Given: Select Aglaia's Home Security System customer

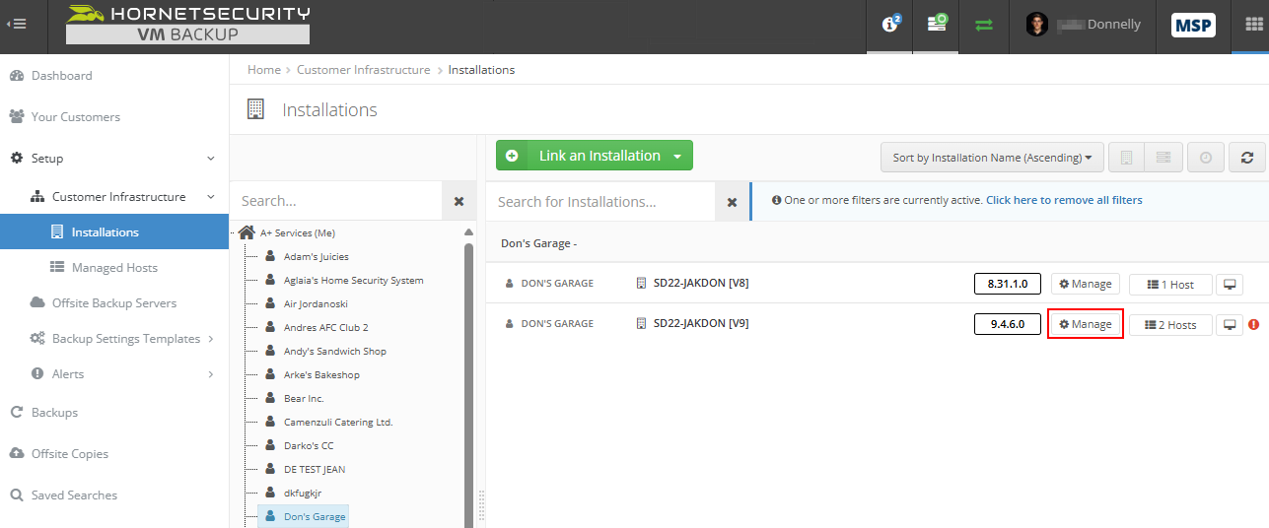Looking at the screenshot, I should (353, 280).
